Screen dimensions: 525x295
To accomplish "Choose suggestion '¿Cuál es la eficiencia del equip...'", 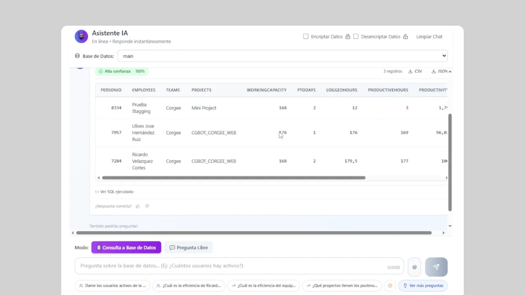I will (264, 286).
